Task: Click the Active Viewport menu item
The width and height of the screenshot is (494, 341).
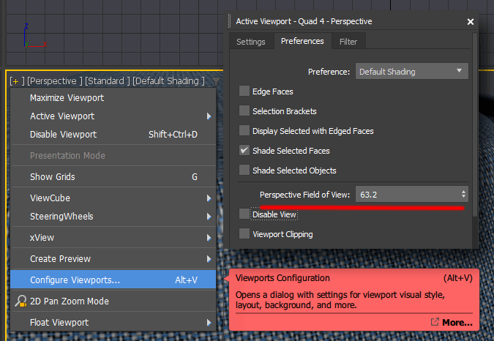Action: pyautogui.click(x=113, y=116)
